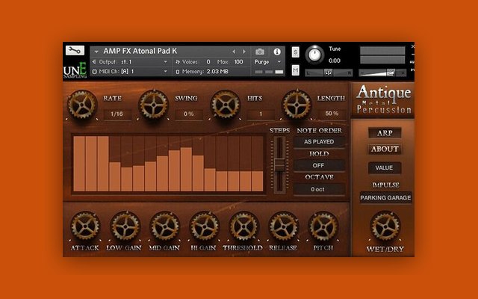Click the Hi Gain gear knob
Viewport: 478px width, 299px height.
pos(204,226)
